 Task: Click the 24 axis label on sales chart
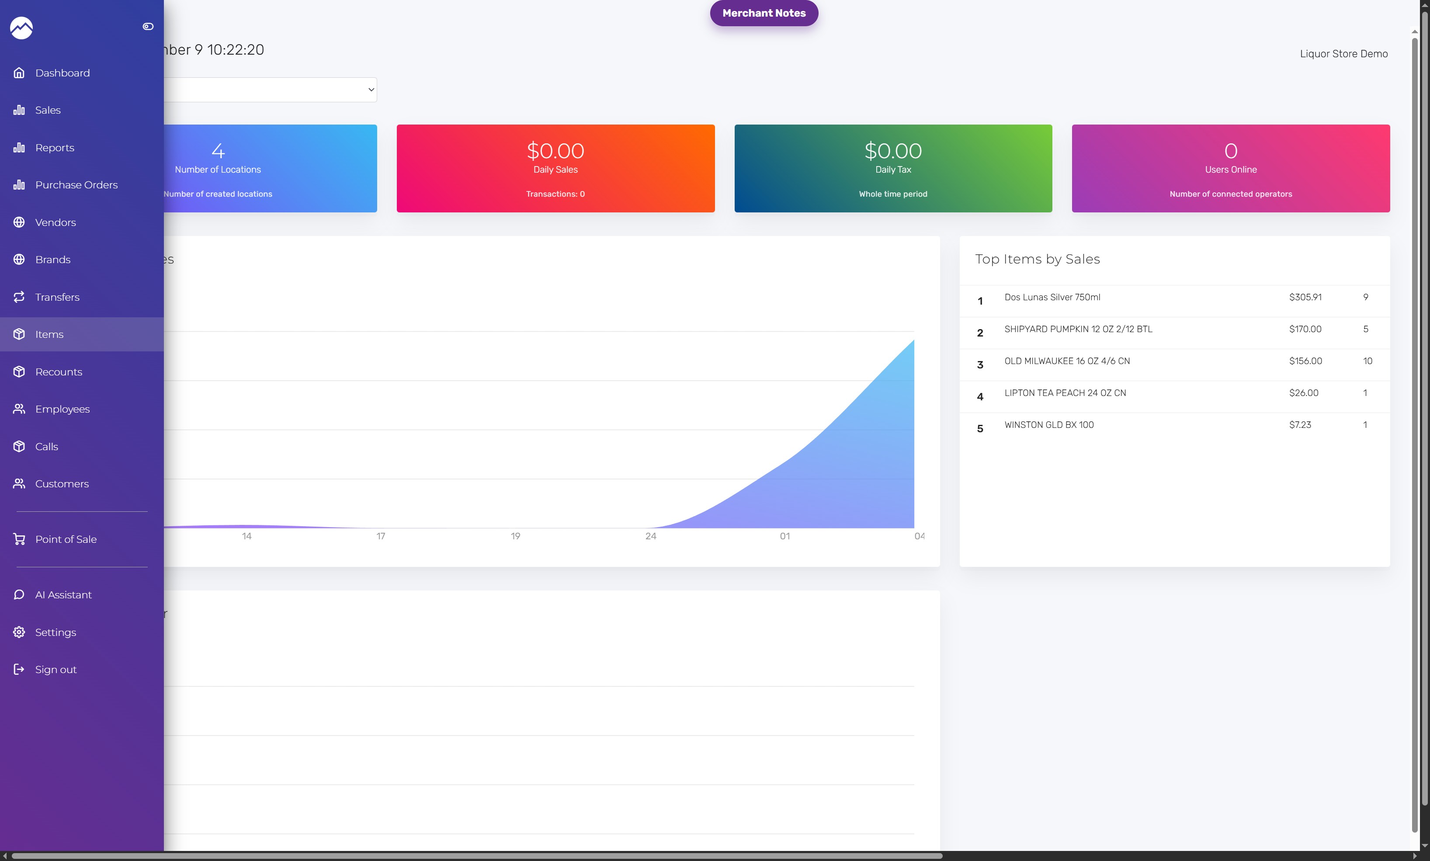tap(651, 536)
